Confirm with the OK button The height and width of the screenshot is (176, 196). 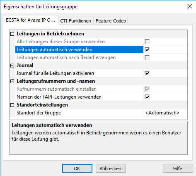point(77,169)
